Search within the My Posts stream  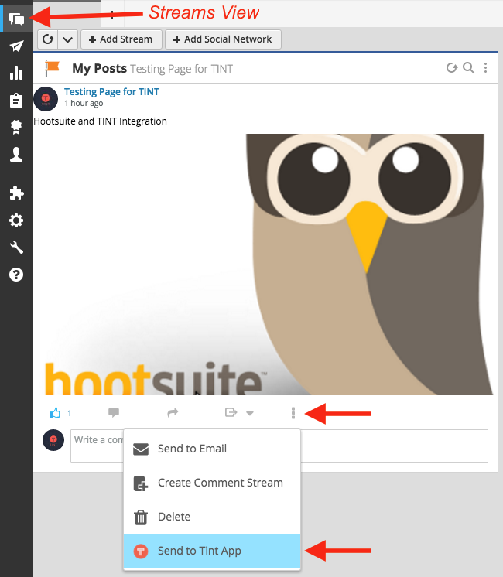(x=468, y=68)
